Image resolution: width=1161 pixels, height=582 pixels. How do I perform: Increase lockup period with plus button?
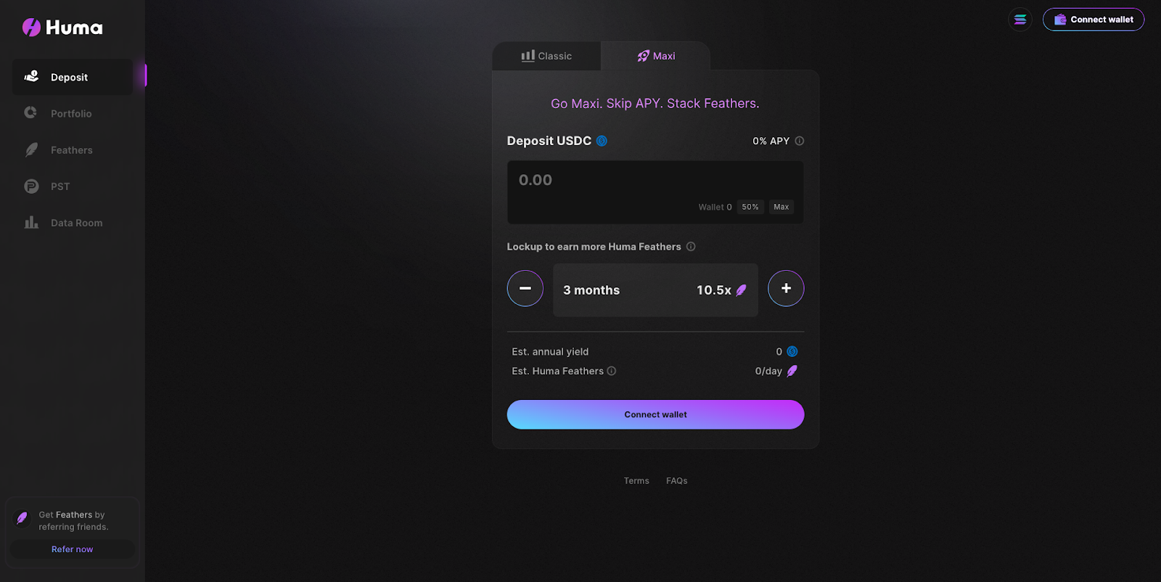coord(786,288)
